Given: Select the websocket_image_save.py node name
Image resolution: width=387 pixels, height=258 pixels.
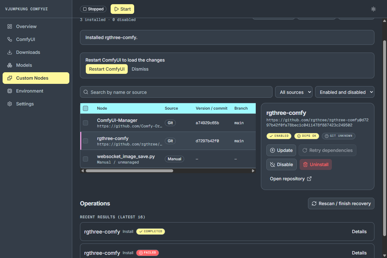Looking at the screenshot, I should pos(126,156).
